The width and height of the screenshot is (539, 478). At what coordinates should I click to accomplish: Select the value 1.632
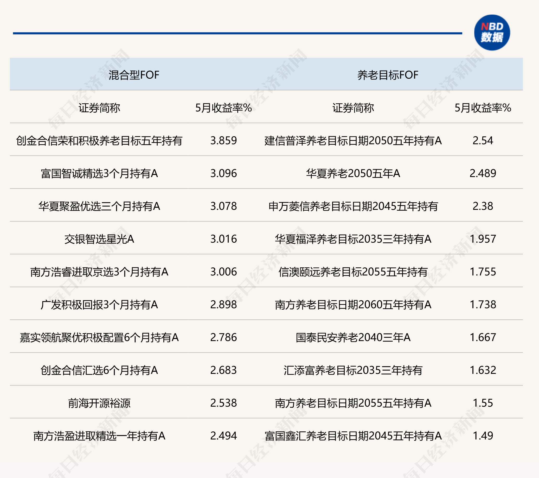483,370
